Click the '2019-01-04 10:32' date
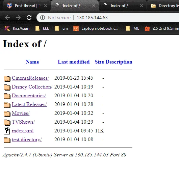The height and width of the screenshot is (176, 179). coord(74,113)
